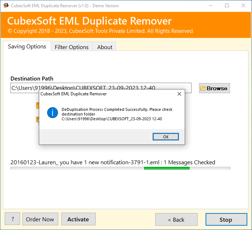This screenshot has height=230, width=252.
Task: Open help with the ? button
Action: [x=12, y=219]
